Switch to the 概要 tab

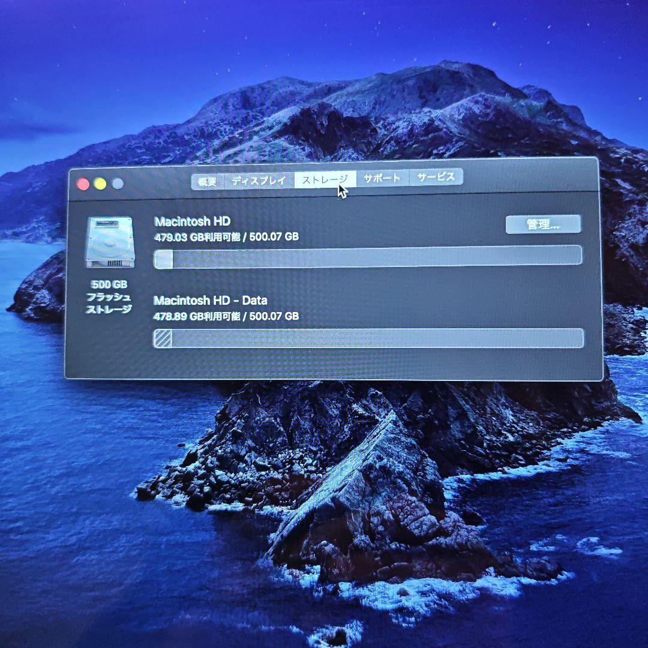[x=208, y=178]
